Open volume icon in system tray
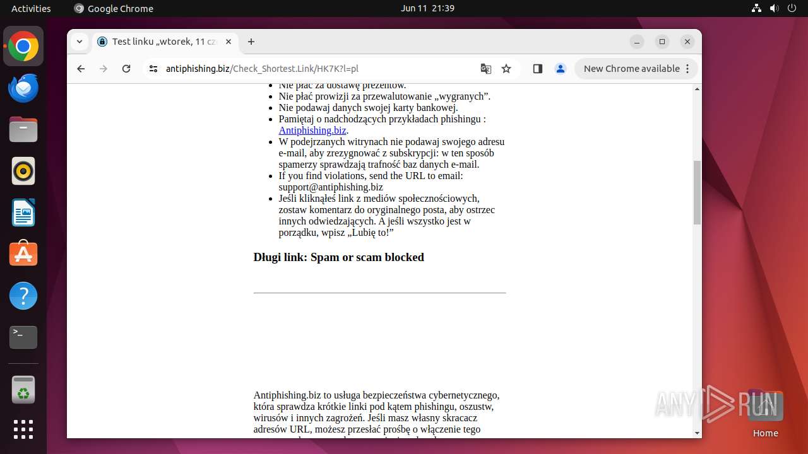This screenshot has height=454, width=808. [x=774, y=8]
